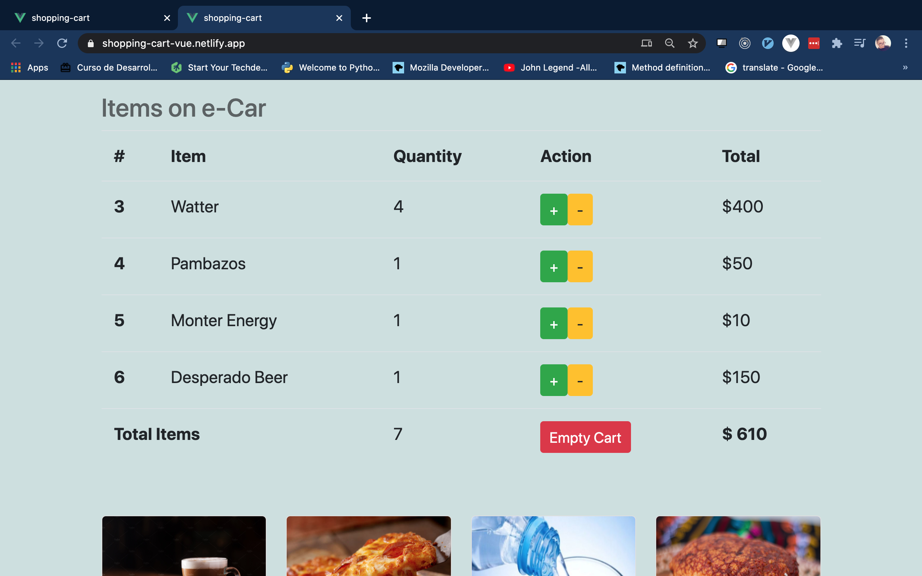Click the '$400' Watter total
922x576 pixels.
pyautogui.click(x=743, y=207)
